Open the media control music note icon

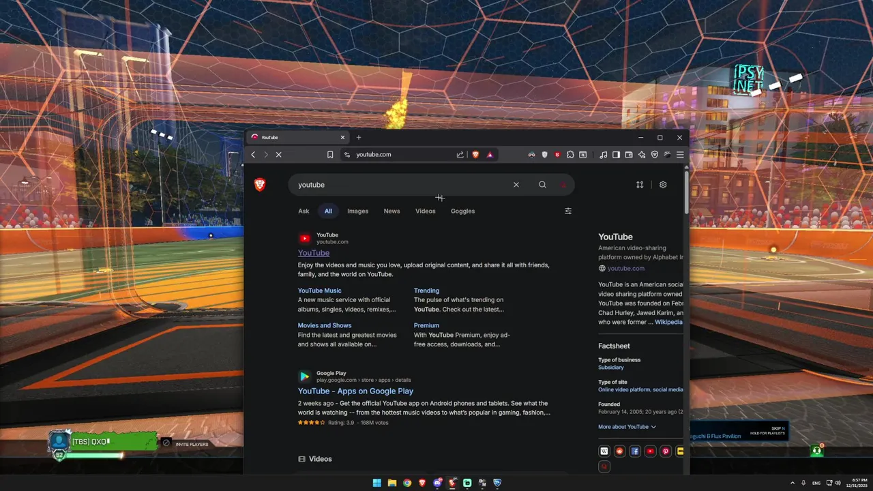(x=603, y=155)
